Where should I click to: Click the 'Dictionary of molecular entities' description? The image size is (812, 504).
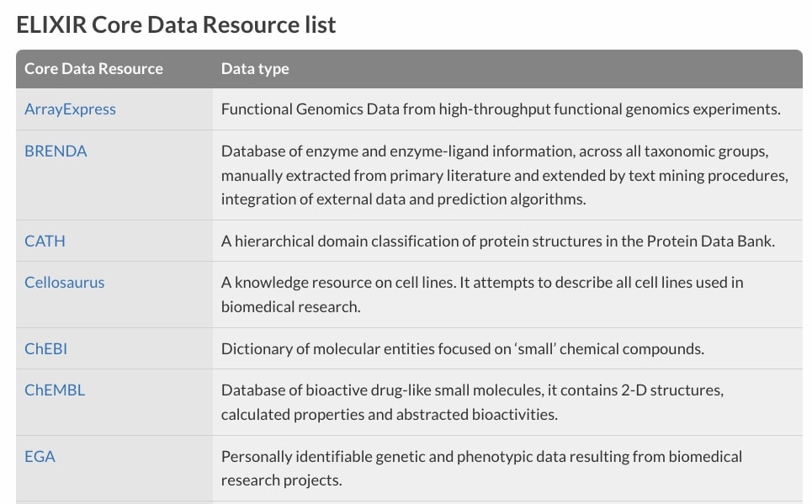click(462, 349)
